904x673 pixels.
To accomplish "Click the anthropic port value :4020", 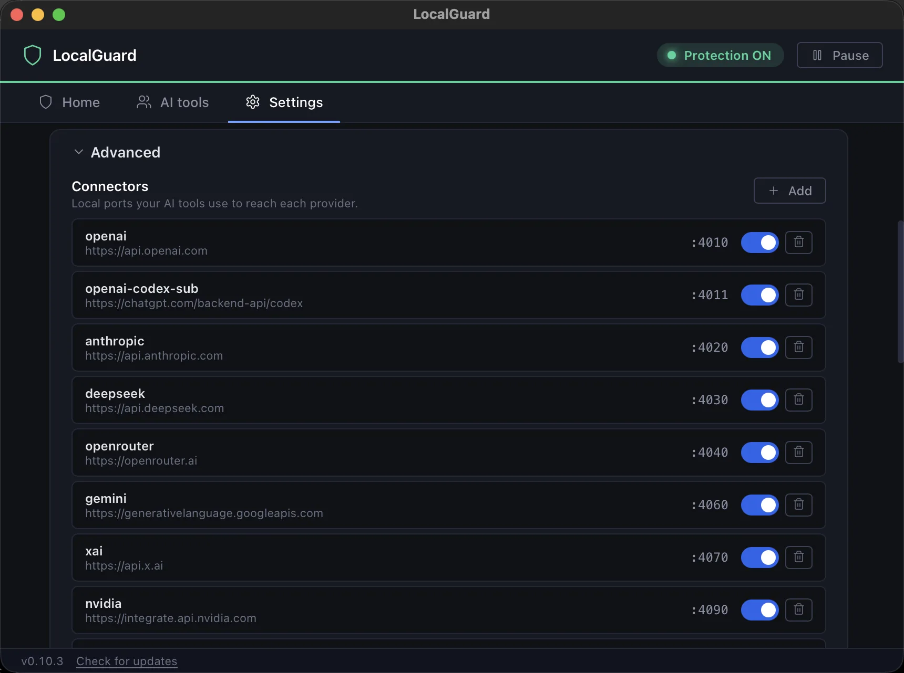I will click(x=710, y=348).
